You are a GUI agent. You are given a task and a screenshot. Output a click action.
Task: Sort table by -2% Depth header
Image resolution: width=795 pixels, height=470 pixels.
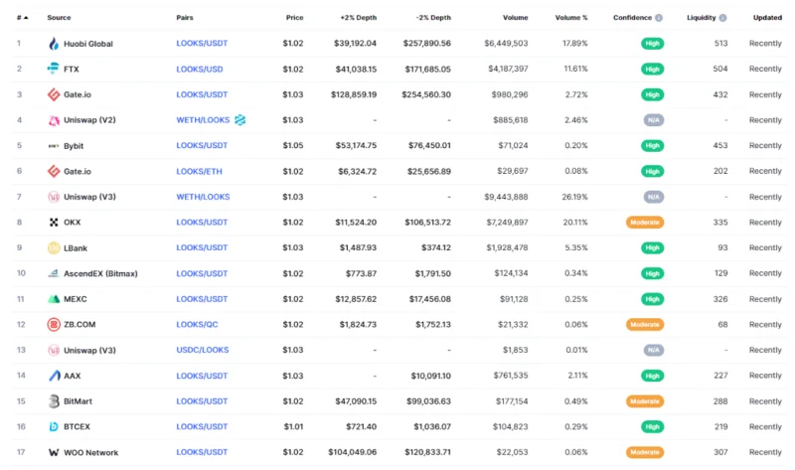pyautogui.click(x=433, y=18)
